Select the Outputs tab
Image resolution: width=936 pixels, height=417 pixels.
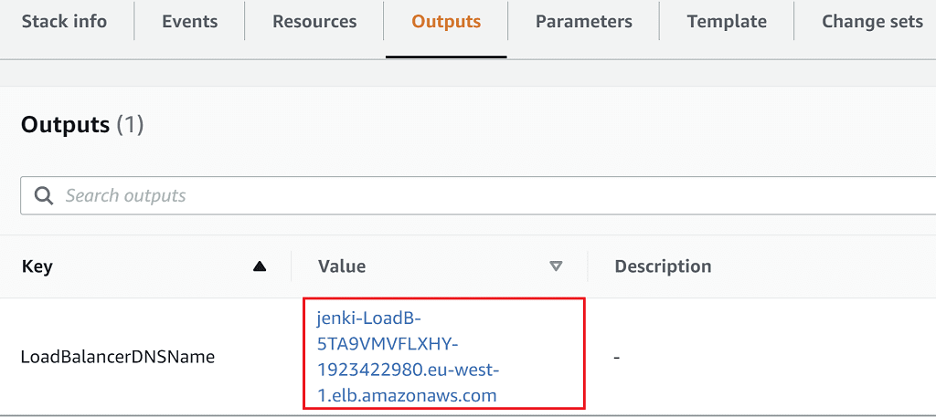446,22
